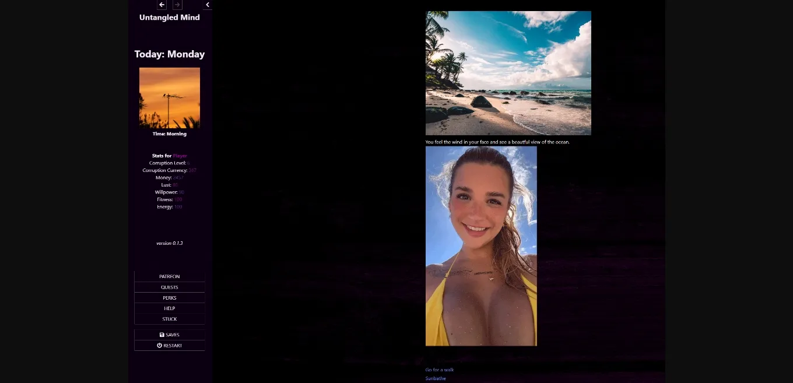Select the STUCK menu option

click(169, 319)
